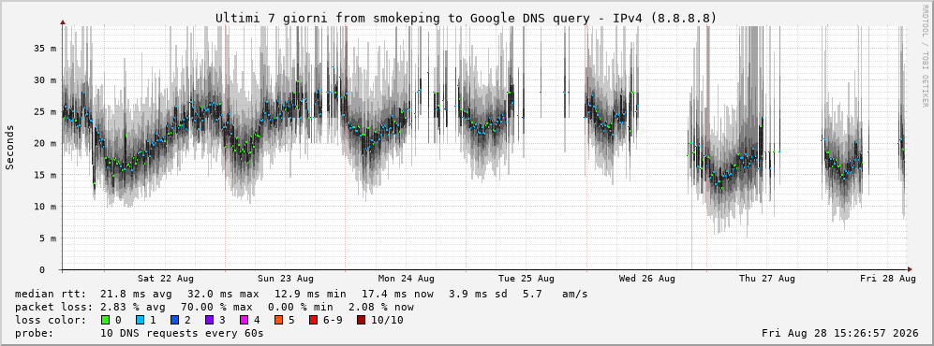Click the '32.0 ms max' value
Screen dimensions: 934x346
[x=223, y=295]
